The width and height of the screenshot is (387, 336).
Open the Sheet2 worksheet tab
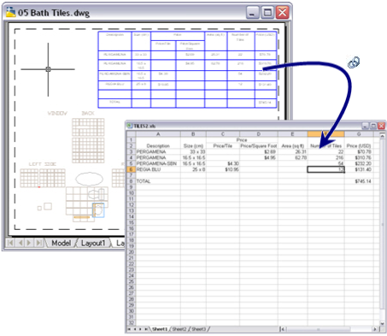tap(179, 329)
